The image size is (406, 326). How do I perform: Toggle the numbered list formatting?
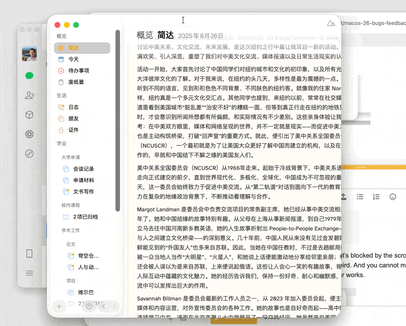pyautogui.click(x=376, y=197)
